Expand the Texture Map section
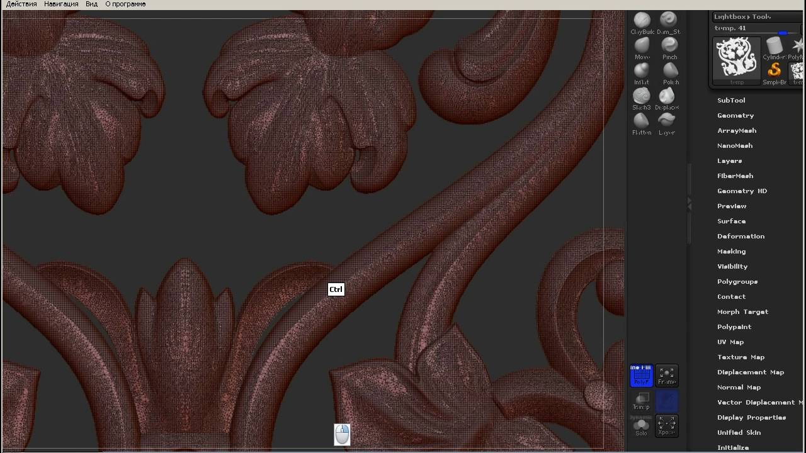The height and width of the screenshot is (453, 806). click(x=741, y=357)
